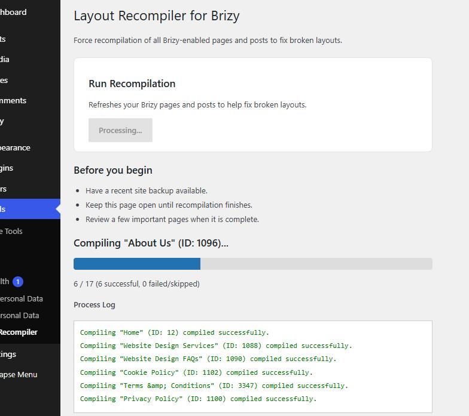
Task: Click "Have a recent site backup available" bullet
Action: click(x=146, y=191)
